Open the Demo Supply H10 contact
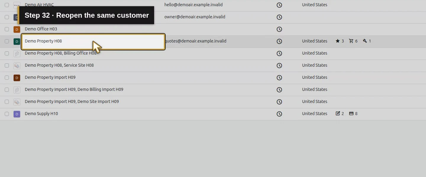The height and width of the screenshot is (177, 426). coord(41,114)
